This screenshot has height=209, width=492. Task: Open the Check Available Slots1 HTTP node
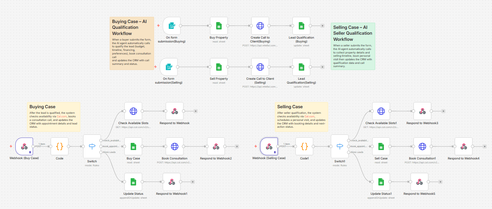pyautogui.click(x=381, y=111)
